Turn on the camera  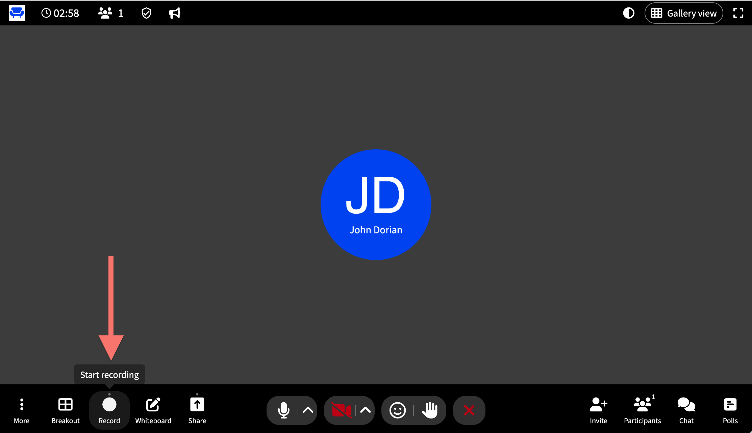pos(341,410)
